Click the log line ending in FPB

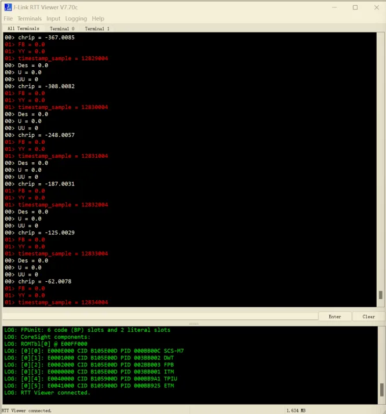pos(89,365)
